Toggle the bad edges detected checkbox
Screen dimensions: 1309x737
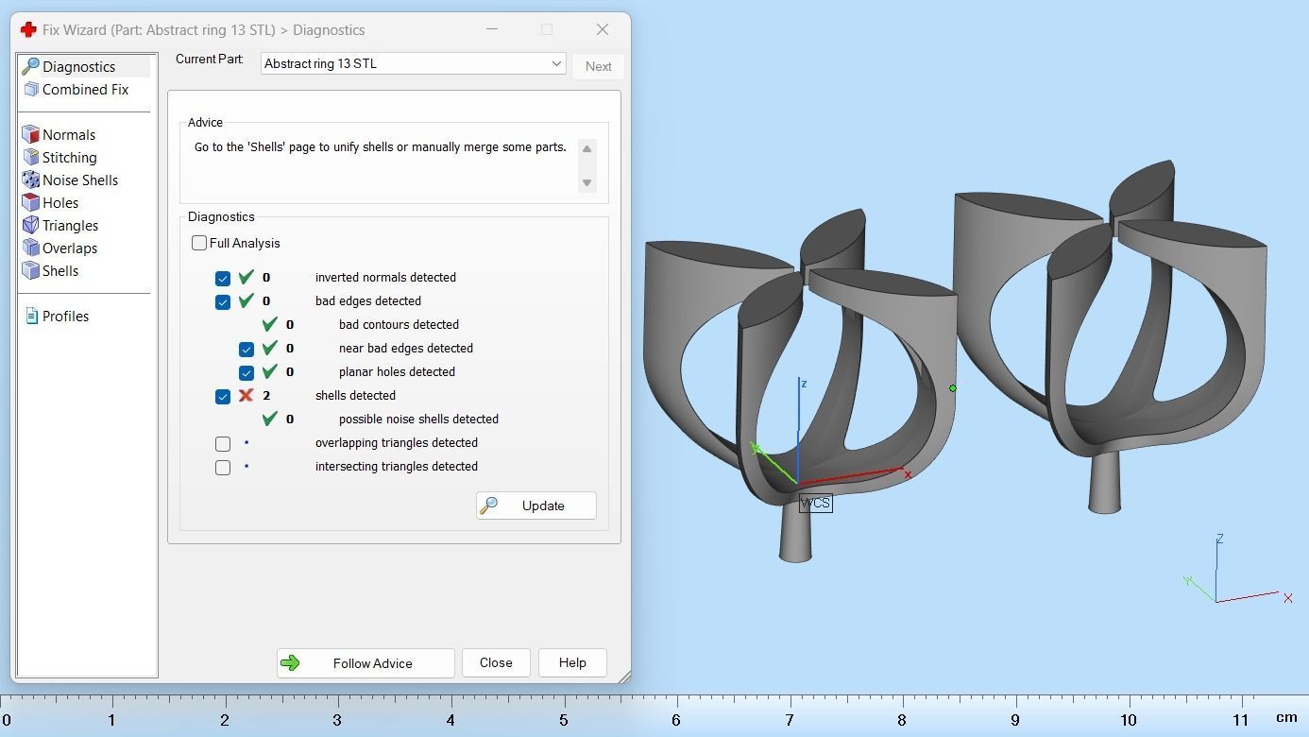223,301
